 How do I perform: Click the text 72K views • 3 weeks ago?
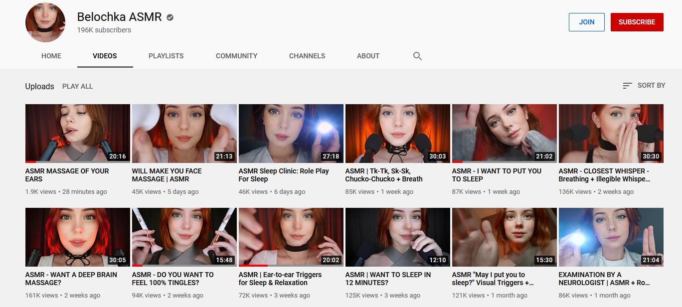pyautogui.click(x=274, y=296)
